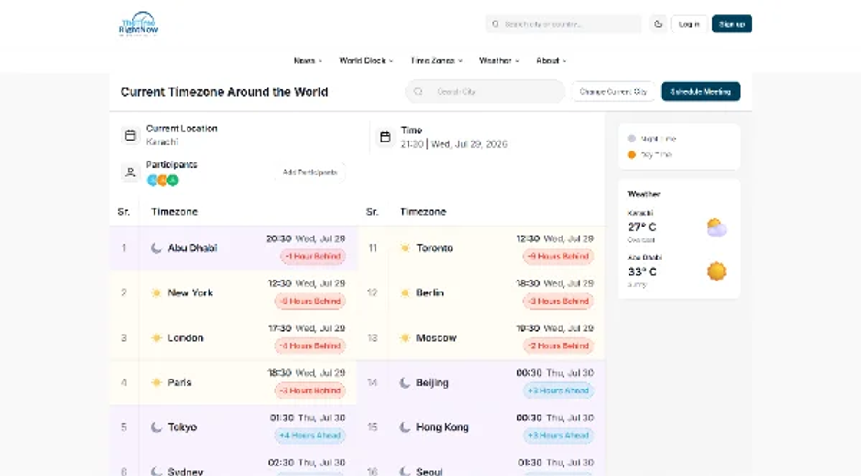Screen dimensions: 861x476
Task: Click the Beijing Hours Ahead badge
Action: point(558,390)
